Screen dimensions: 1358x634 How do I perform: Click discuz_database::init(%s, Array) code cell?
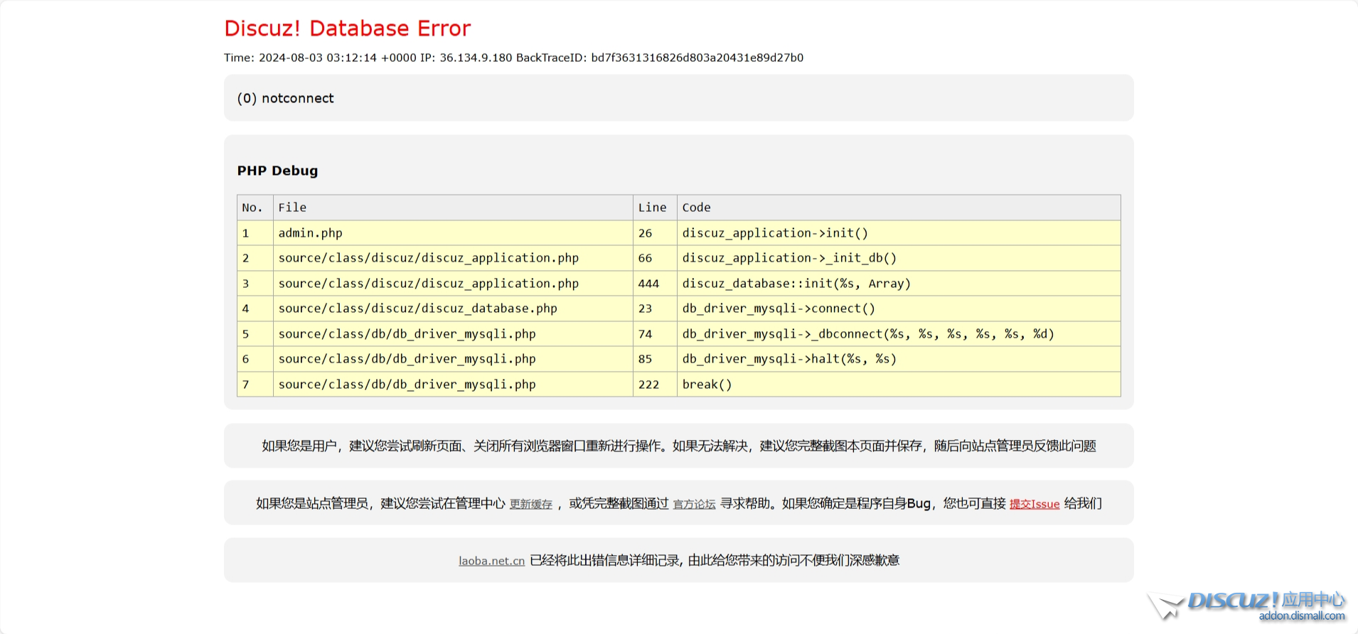coord(899,284)
